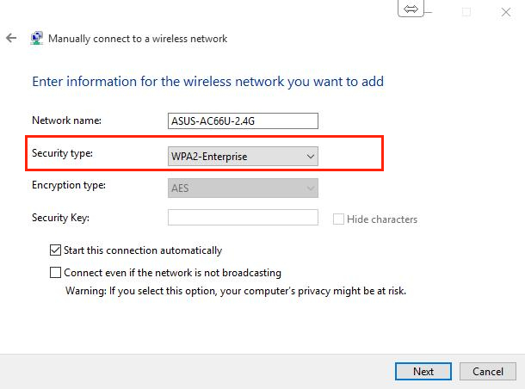Minimize the wizard window
This screenshot has width=525, height=389.
[x=428, y=12]
